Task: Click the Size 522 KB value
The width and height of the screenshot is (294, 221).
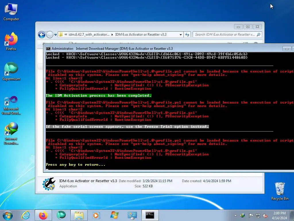Action: click(148, 186)
